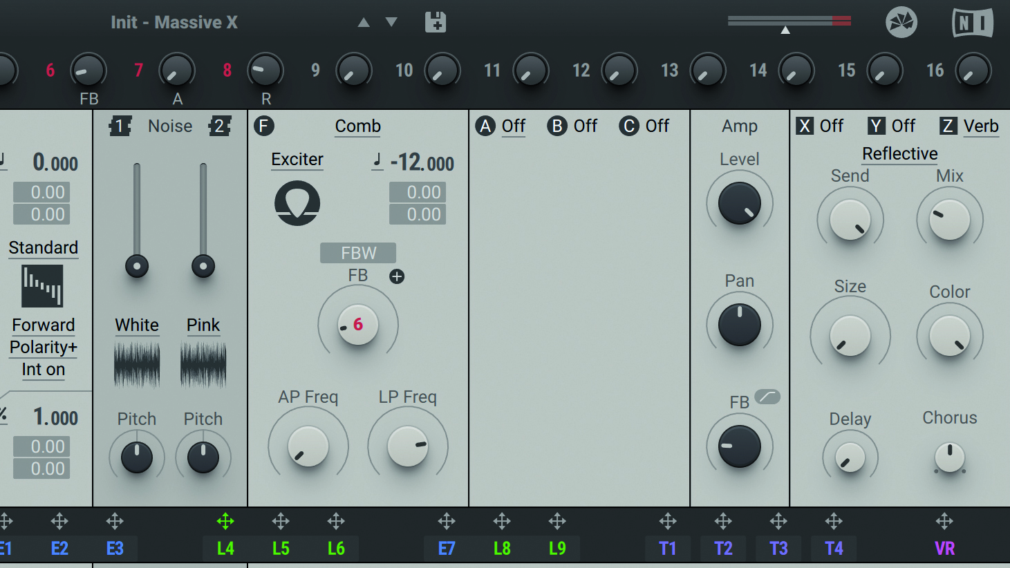
Task: Toggle Noise source 2 on/off
Action: pos(220,126)
